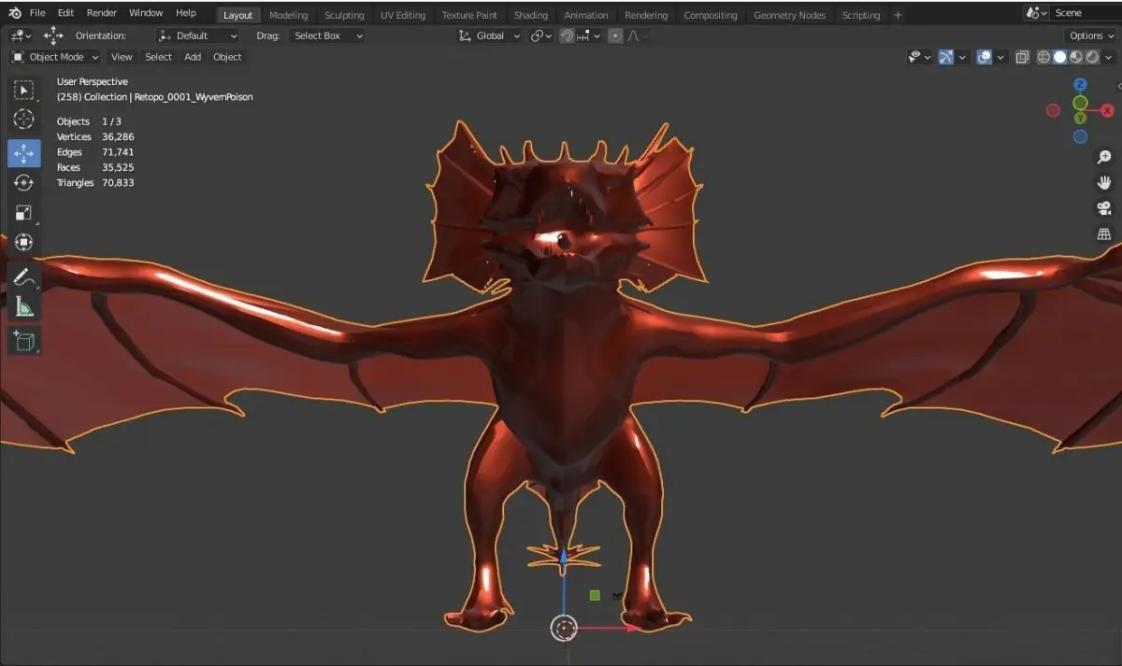Viewport: 1122px width, 666px height.
Task: Open the shading options dropdown arrow
Action: click(x=1110, y=57)
